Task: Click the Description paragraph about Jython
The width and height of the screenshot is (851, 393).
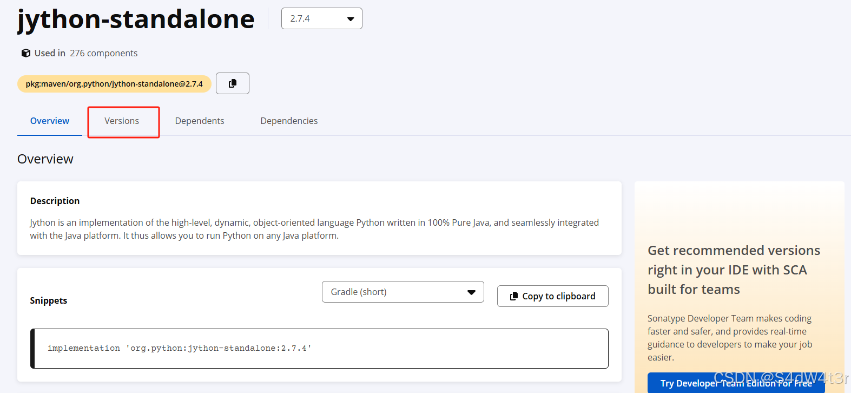Action: point(314,229)
